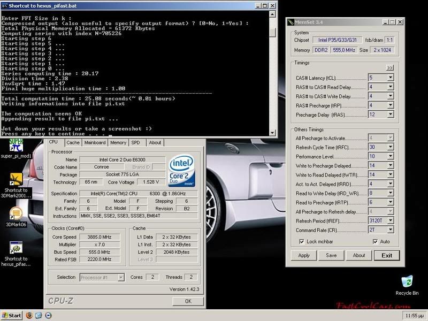Viewport: 428px width, 321px height.
Task: Open the Command Rate (CR) dropdown
Action: click(x=391, y=230)
